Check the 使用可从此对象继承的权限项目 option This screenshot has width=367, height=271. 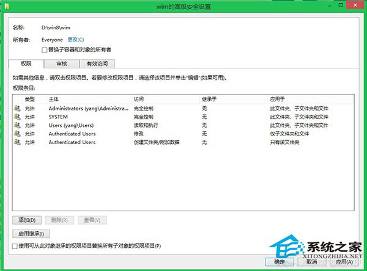15,245
